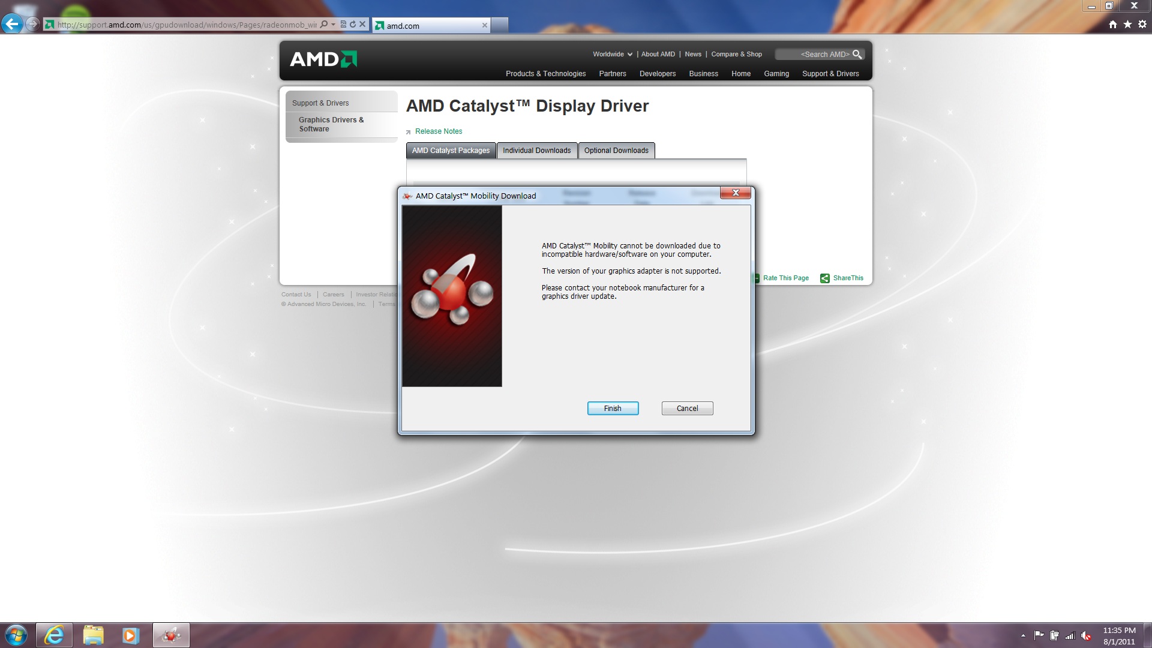Expand the Worldwide region dropdown
Viewport: 1152px width, 648px height.
coord(613,54)
